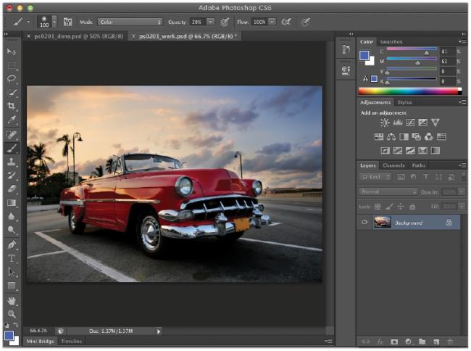471x351 pixels.
Task: Open the layer filter Kind dropdown
Action: point(375,177)
